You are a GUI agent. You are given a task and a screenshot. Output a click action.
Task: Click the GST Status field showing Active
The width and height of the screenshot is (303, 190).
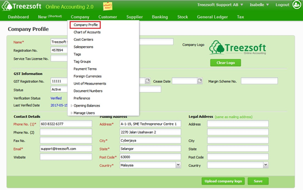tap(59, 89)
